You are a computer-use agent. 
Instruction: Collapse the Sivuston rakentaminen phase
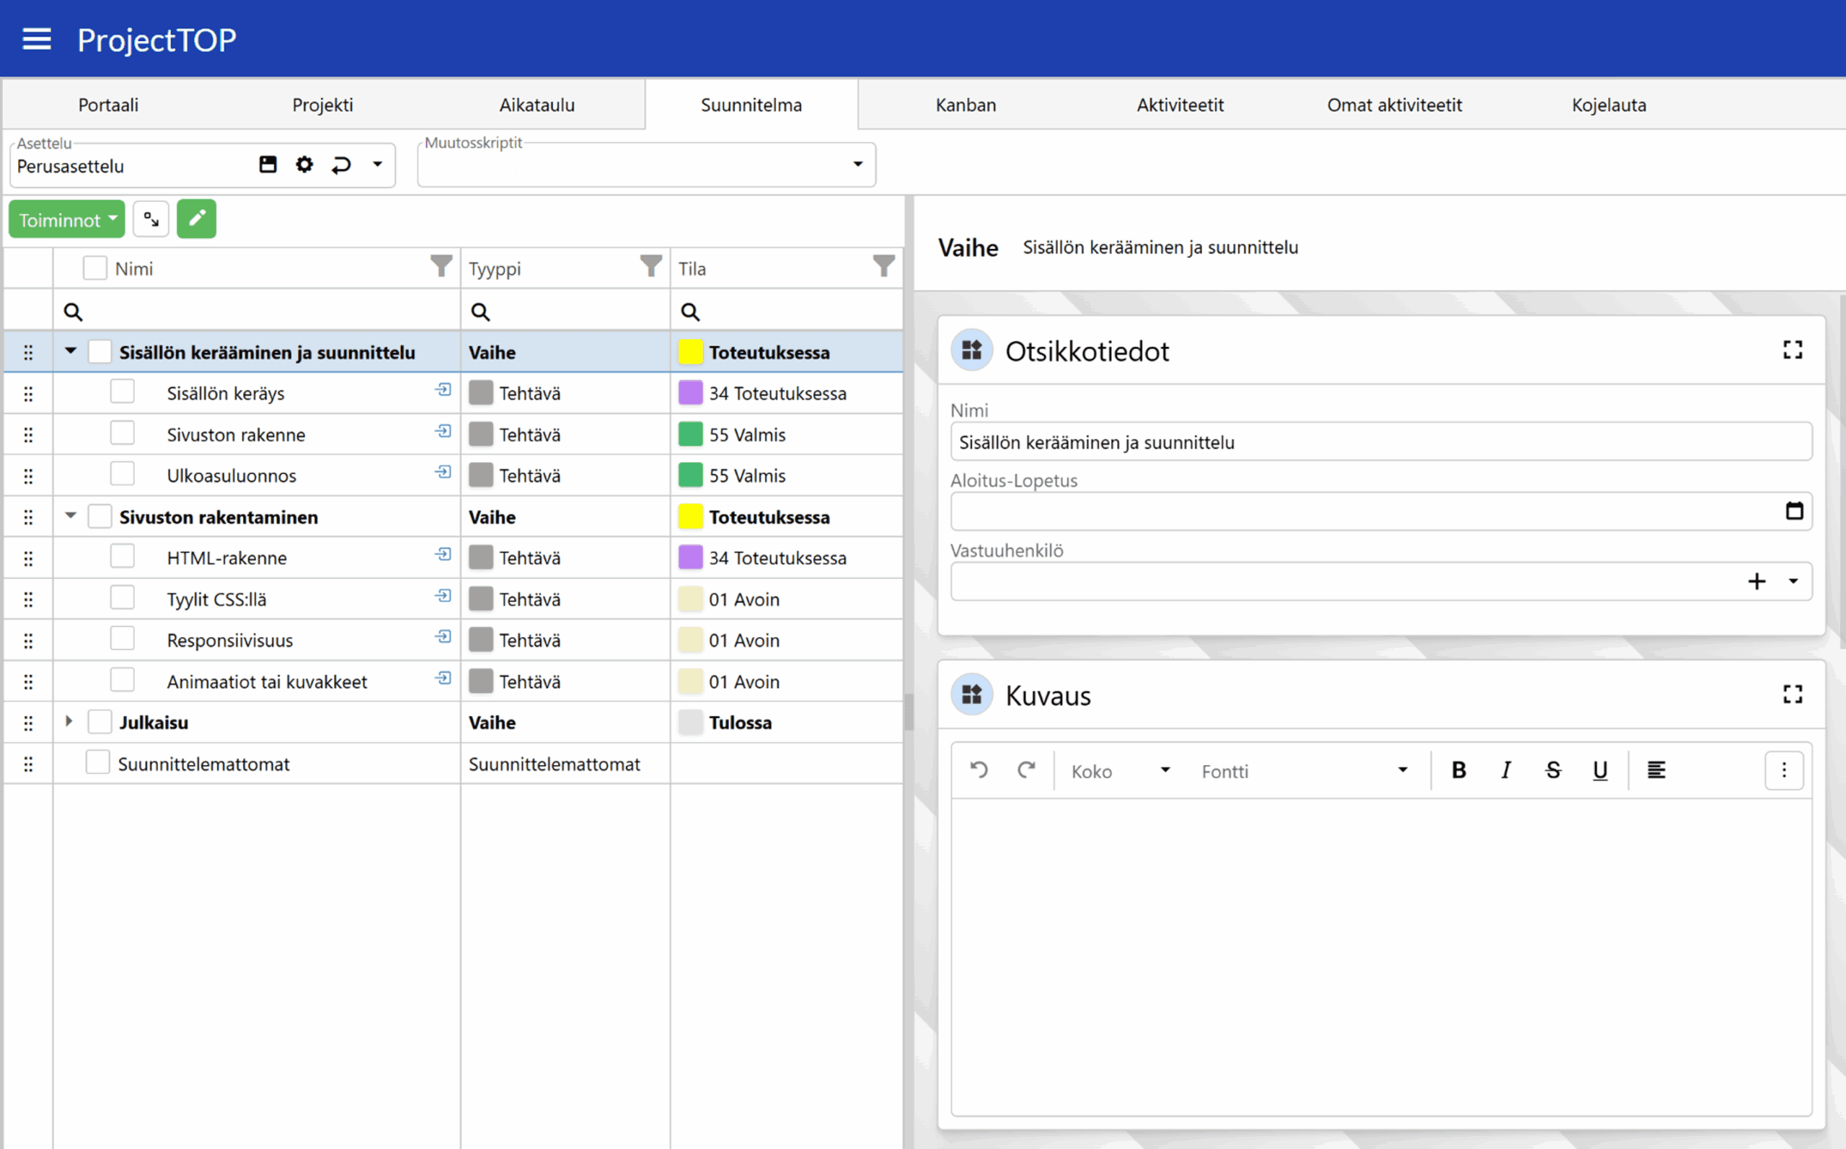tap(71, 515)
